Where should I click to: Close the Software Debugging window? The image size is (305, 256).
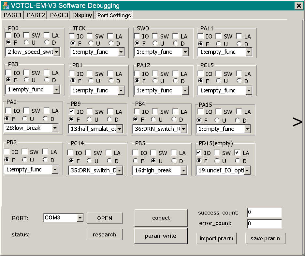298,6
